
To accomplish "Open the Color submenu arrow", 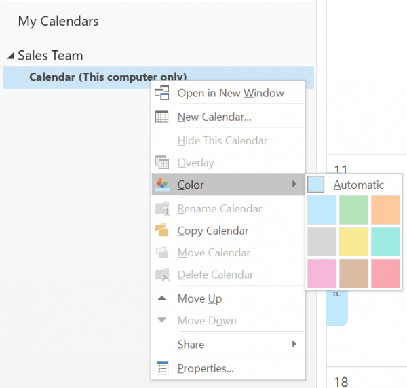I will (x=294, y=184).
